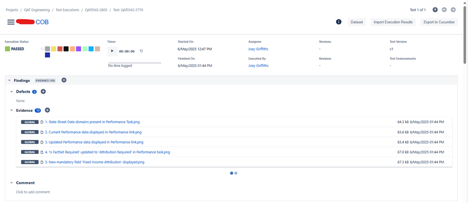Click file icon of Updated Performance data evidence
Image resolution: width=468 pixels, height=203 pixels.
[42, 142]
